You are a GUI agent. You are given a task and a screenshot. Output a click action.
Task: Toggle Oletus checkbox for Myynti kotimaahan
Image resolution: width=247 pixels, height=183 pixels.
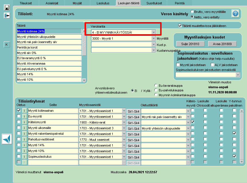[19, 110]
